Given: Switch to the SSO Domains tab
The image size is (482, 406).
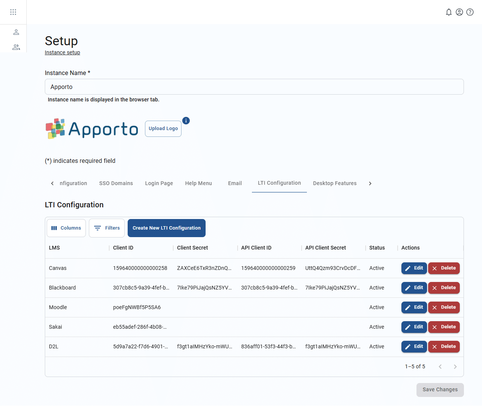Looking at the screenshot, I should 116,183.
